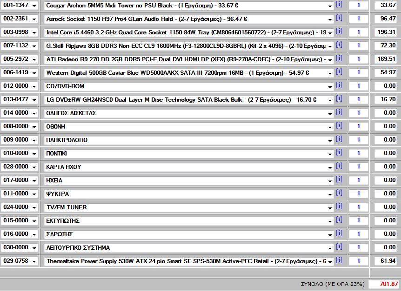This screenshot has width=401, height=291.
Task: Select the 701.87 total amount field
Action: coord(384,284)
